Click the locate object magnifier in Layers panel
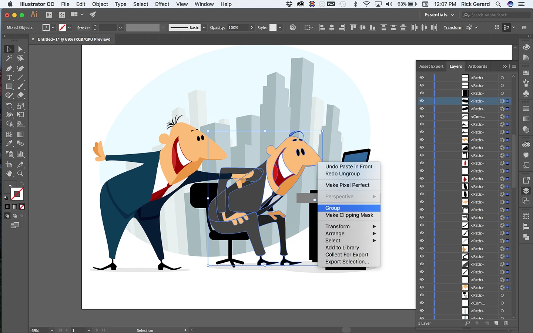533x333 pixels. (467, 323)
